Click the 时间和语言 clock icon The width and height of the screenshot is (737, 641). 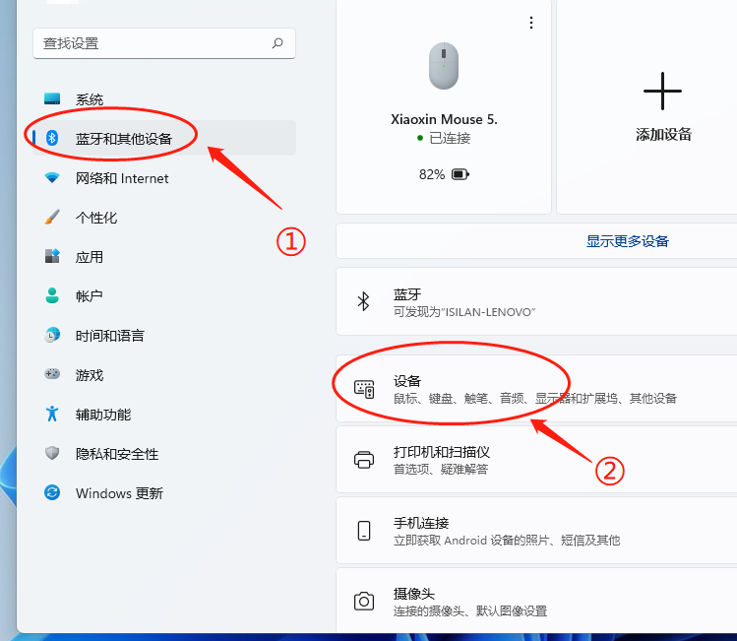pyautogui.click(x=53, y=336)
